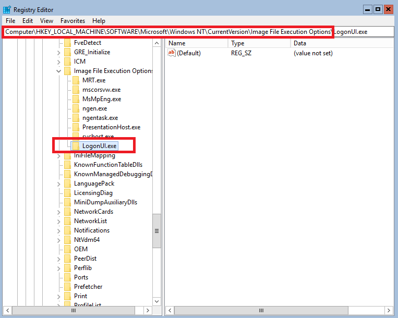Sort by the Type column header
Image resolution: width=398 pixels, height=318 pixels.
259,43
